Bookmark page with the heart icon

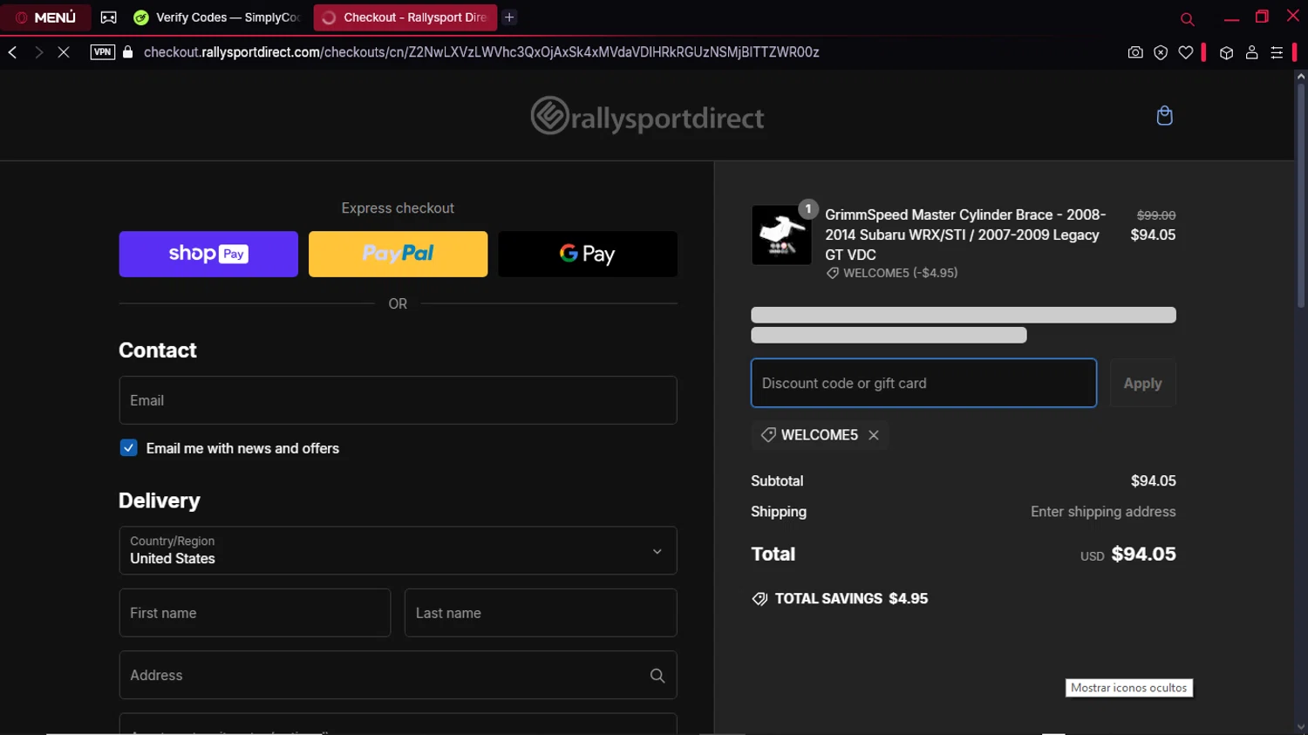pos(1186,52)
